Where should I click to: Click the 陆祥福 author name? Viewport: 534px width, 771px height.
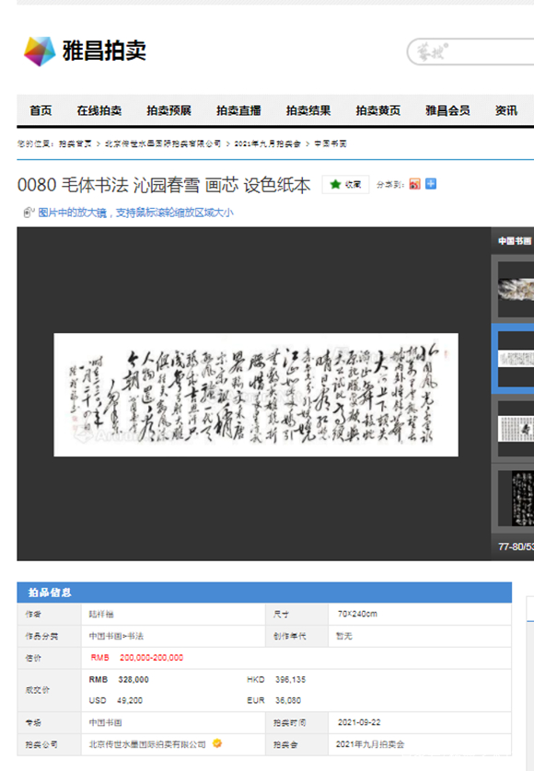coord(101,615)
